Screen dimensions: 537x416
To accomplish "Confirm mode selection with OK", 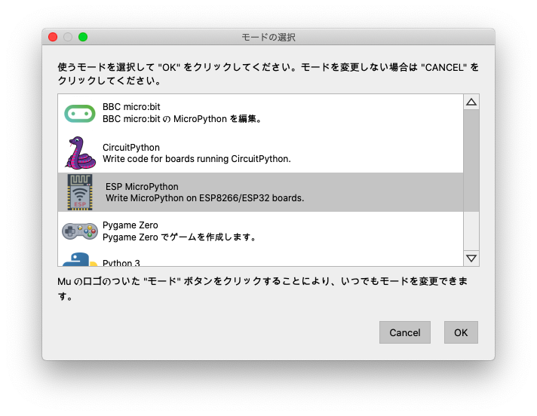I will (461, 332).
